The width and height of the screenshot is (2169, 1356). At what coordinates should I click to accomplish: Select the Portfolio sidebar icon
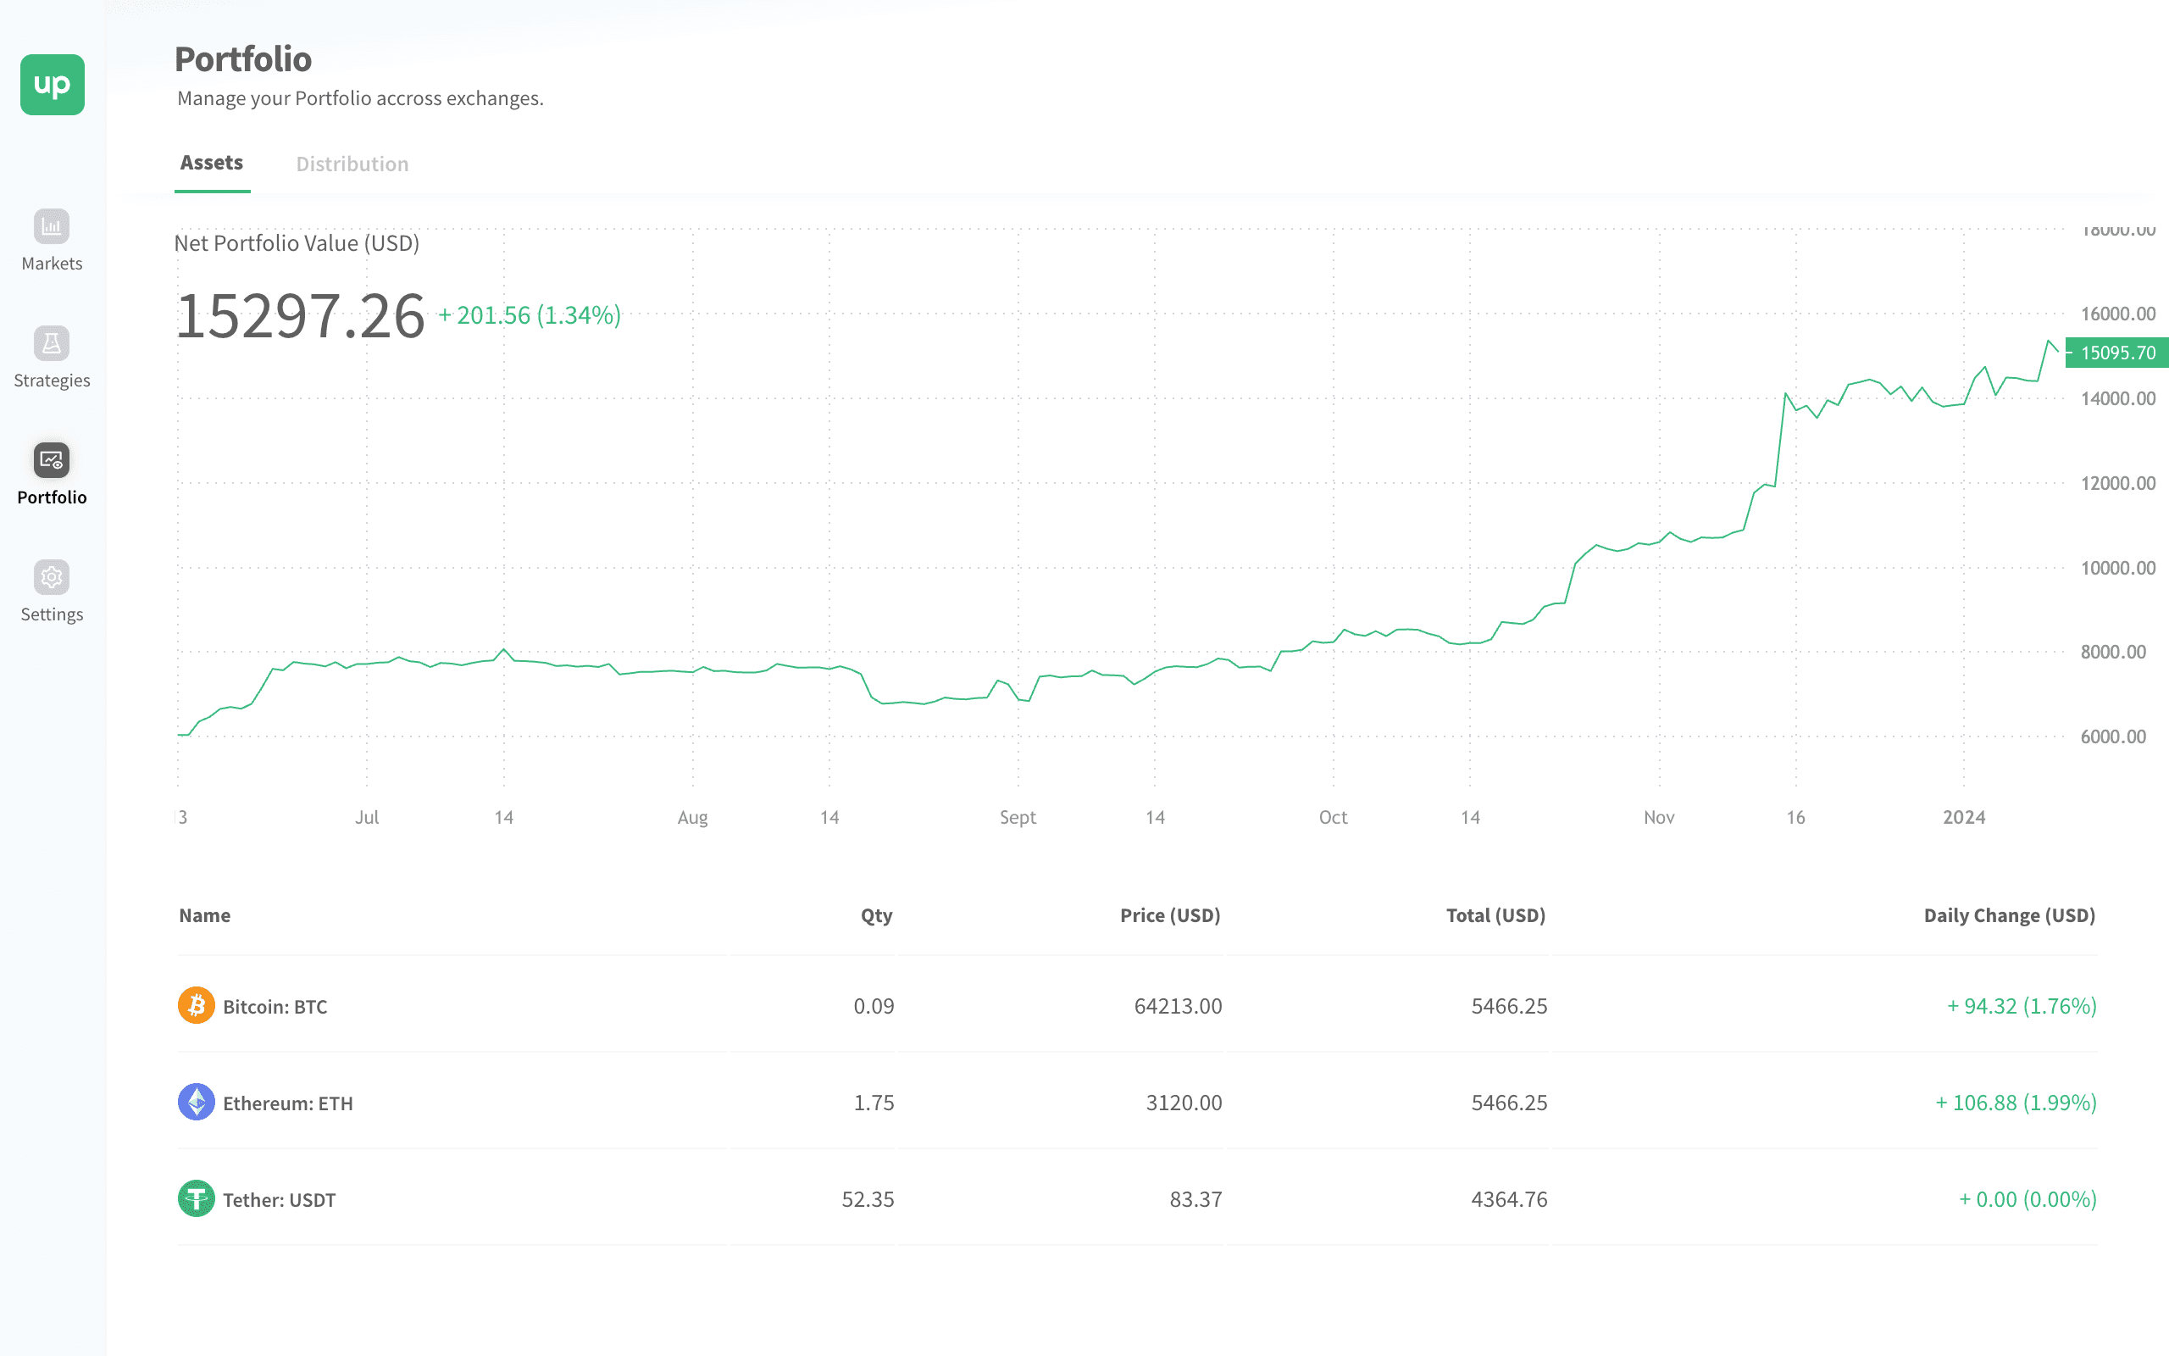pos(51,460)
